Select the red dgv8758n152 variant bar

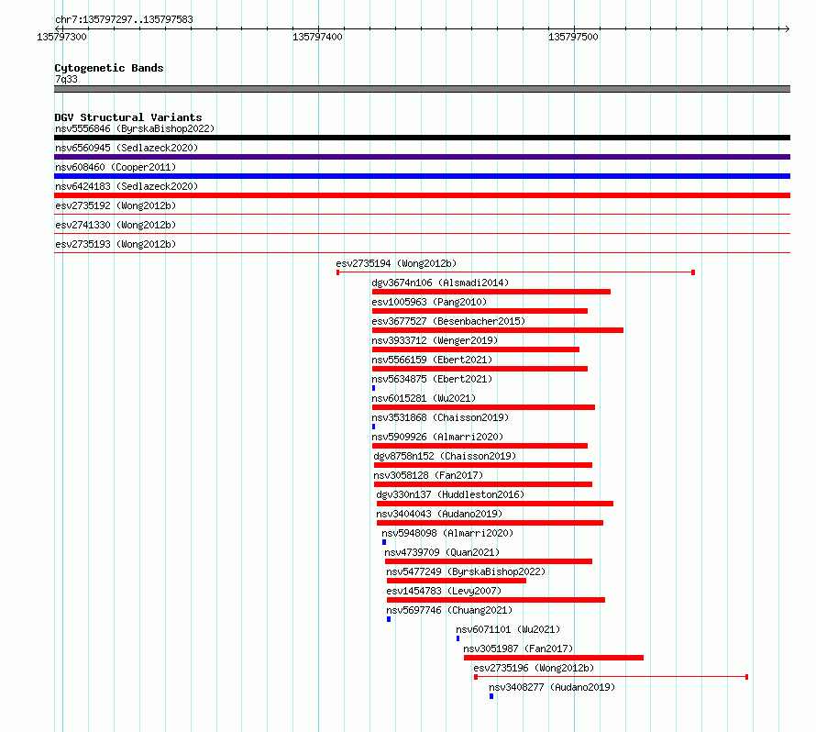pyautogui.click(x=483, y=465)
